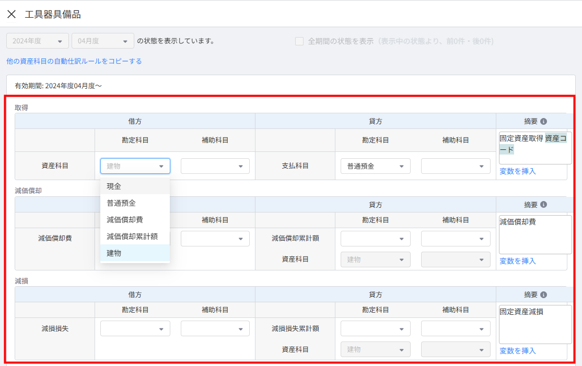Click the info icon beside 取得 摘要
Viewport: 582px width, 366px height.
coord(543,121)
